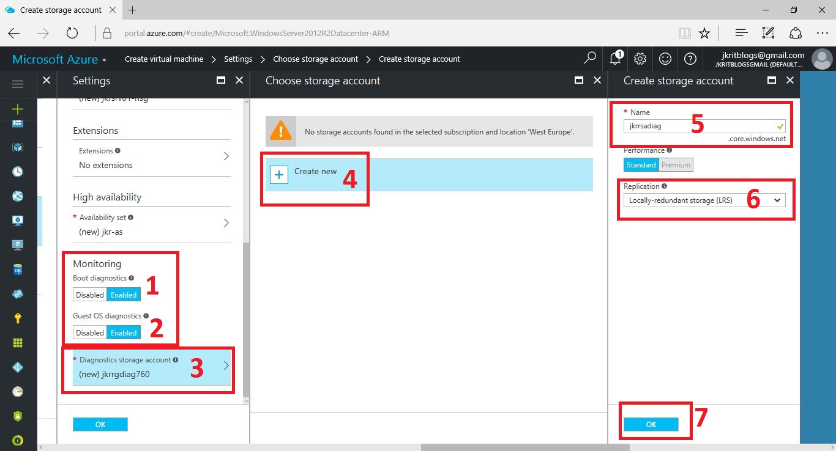Click OK in the Settings blade
This screenshot has width=836, height=451.
[x=100, y=424]
